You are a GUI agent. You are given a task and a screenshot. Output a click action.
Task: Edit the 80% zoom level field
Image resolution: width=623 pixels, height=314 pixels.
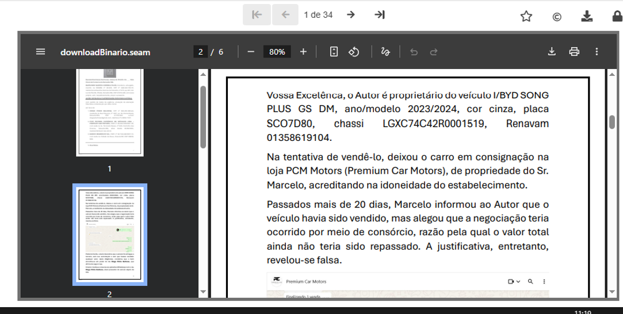click(x=277, y=52)
